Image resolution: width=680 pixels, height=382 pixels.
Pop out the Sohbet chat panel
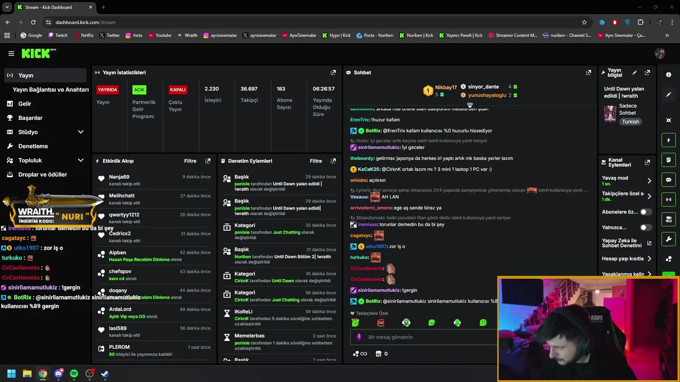click(x=589, y=72)
